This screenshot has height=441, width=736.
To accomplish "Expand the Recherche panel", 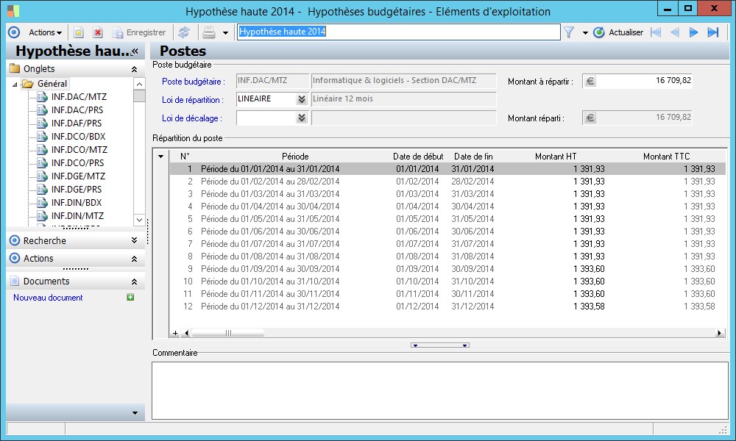I will (134, 240).
